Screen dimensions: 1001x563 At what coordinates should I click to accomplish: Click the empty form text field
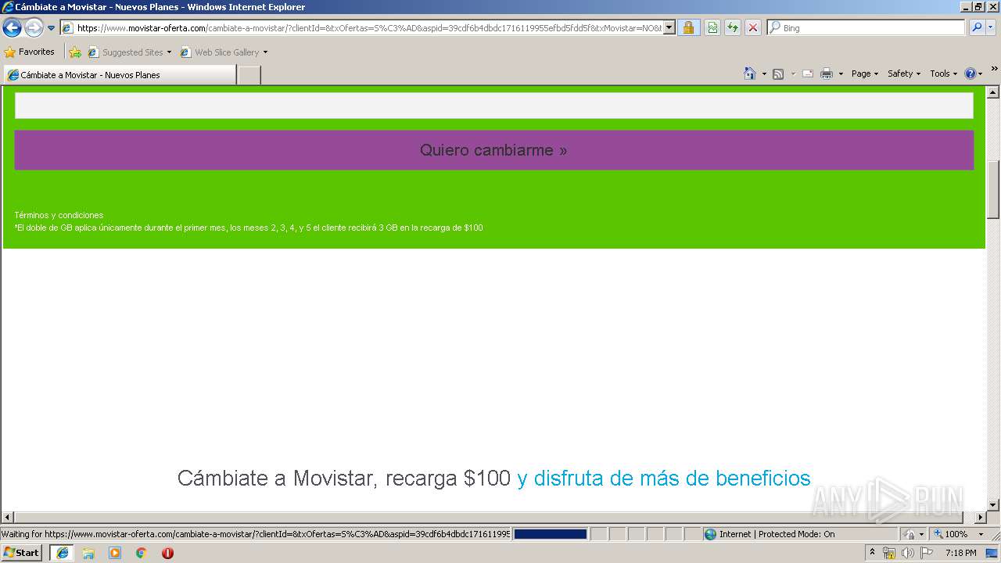point(494,106)
